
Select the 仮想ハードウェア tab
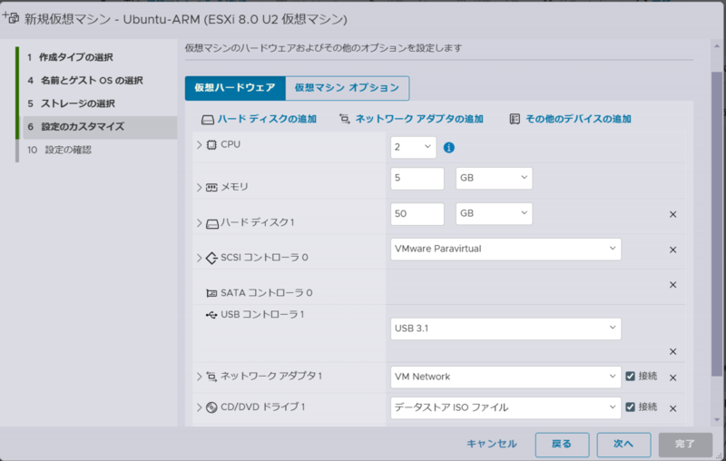click(235, 88)
